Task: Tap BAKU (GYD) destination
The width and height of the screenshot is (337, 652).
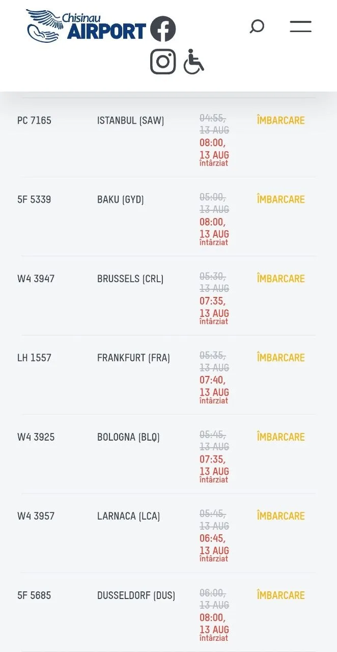Action: pos(121,200)
